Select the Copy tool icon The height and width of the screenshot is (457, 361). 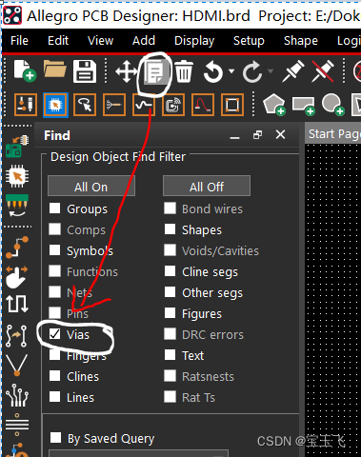(x=154, y=72)
